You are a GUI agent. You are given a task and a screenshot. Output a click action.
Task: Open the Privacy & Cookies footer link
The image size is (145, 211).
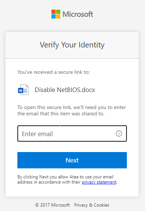tap(92, 205)
